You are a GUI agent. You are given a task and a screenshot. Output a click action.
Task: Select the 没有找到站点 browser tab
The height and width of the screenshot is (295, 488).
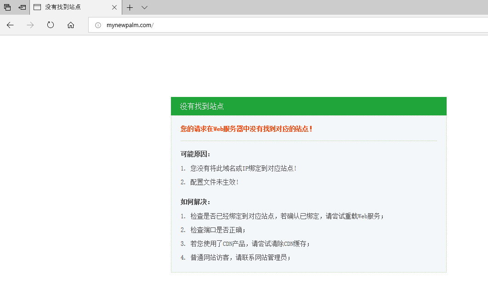(x=76, y=7)
